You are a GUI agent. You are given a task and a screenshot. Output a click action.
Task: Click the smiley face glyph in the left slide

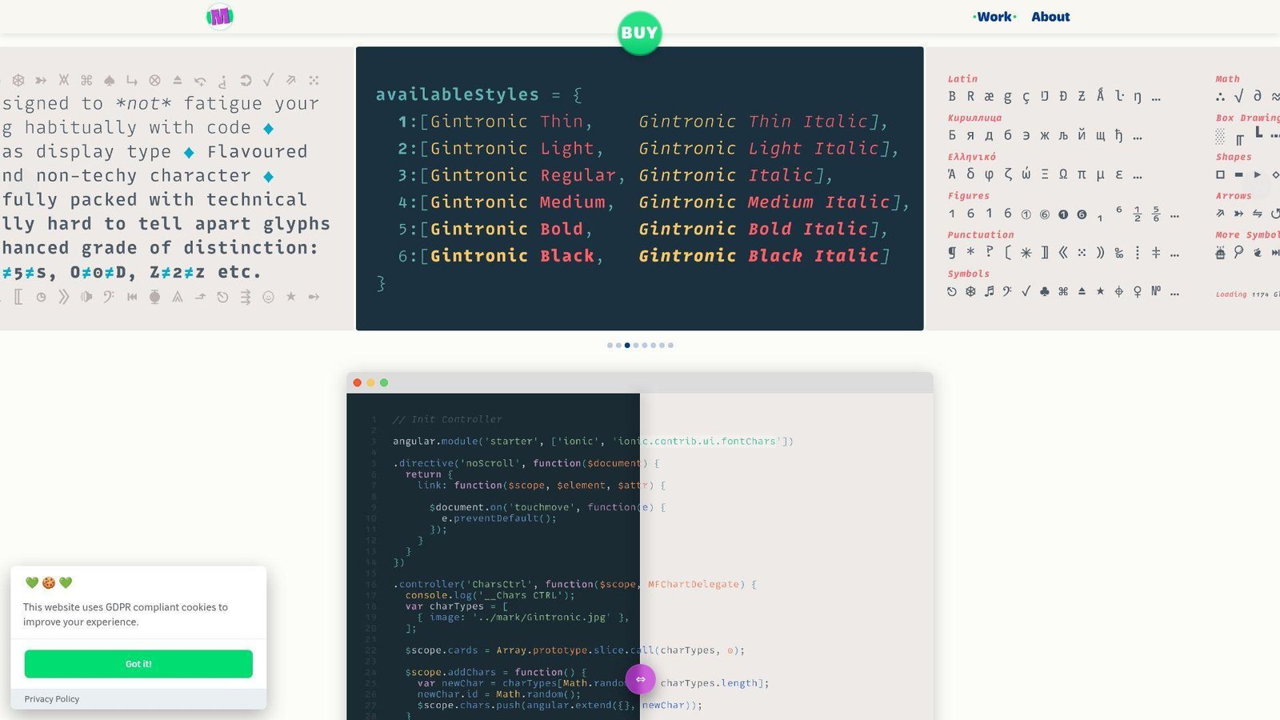269,297
